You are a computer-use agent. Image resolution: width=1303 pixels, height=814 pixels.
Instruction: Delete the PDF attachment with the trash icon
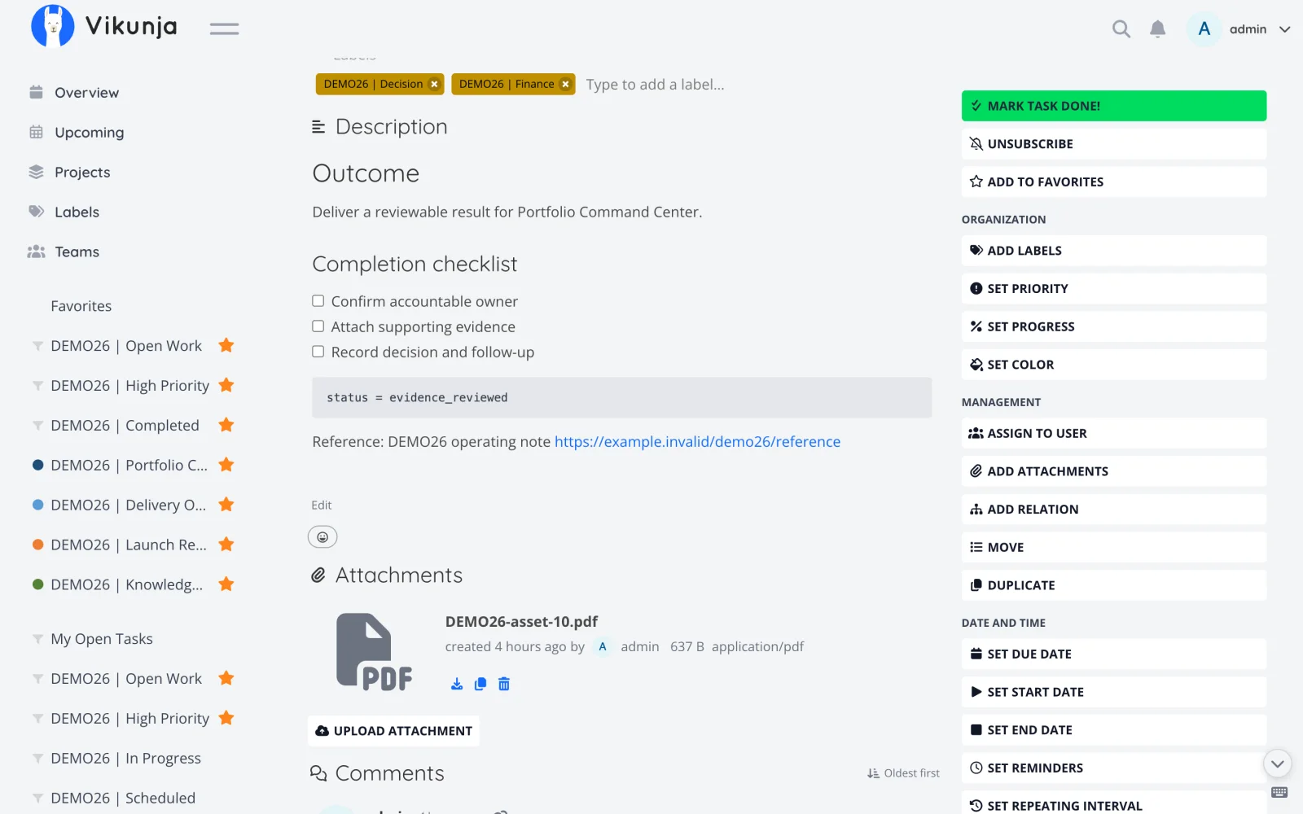point(504,684)
